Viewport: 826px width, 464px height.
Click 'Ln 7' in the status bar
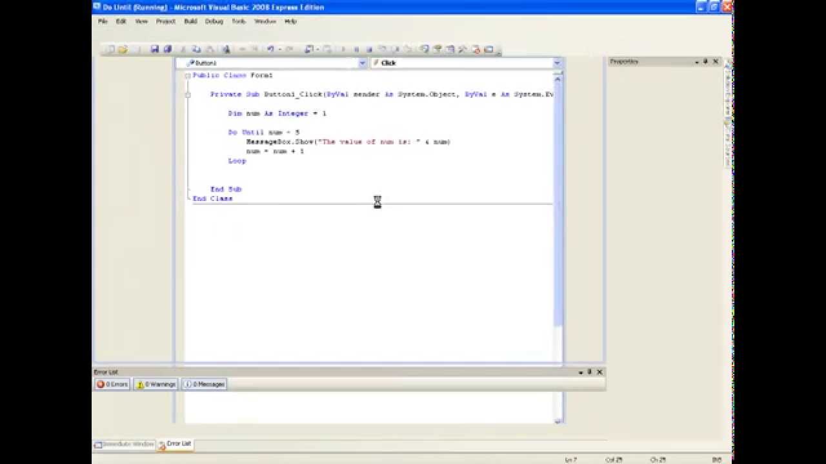tap(570, 459)
